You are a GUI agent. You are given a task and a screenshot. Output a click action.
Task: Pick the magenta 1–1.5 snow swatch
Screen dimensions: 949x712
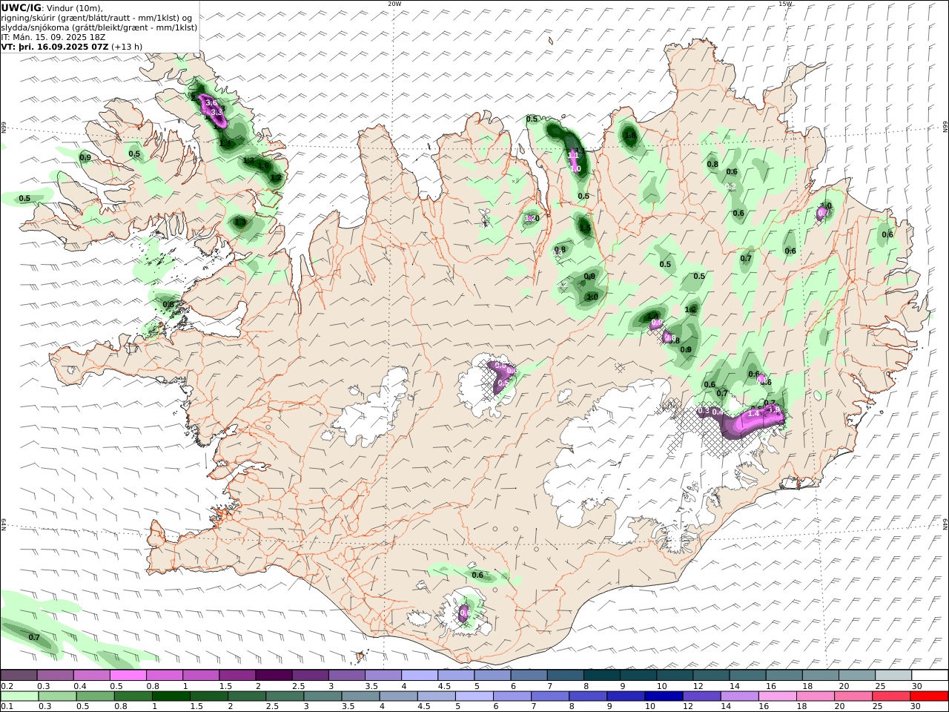(200, 676)
